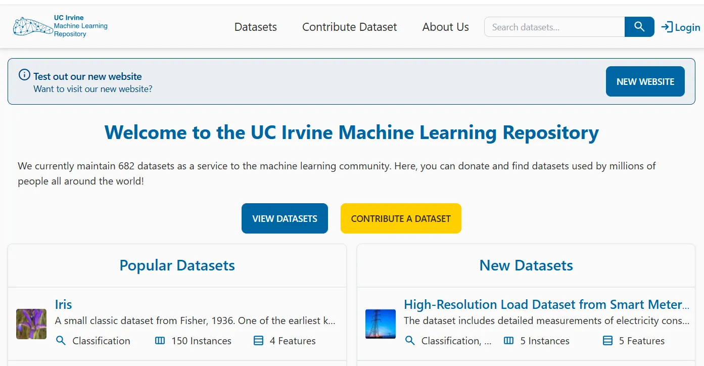Click the NEW WEBSITE button

click(645, 81)
